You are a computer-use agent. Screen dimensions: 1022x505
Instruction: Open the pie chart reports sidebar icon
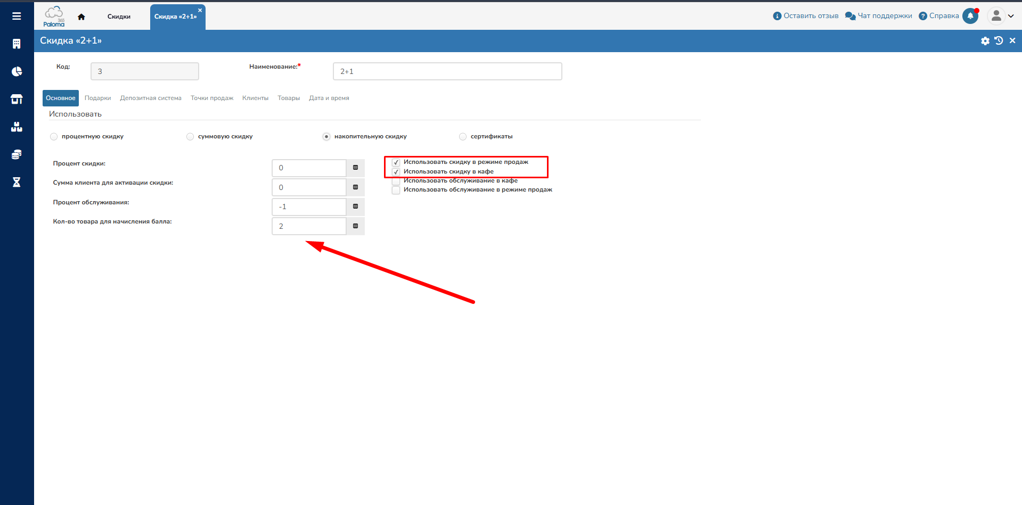(17, 71)
